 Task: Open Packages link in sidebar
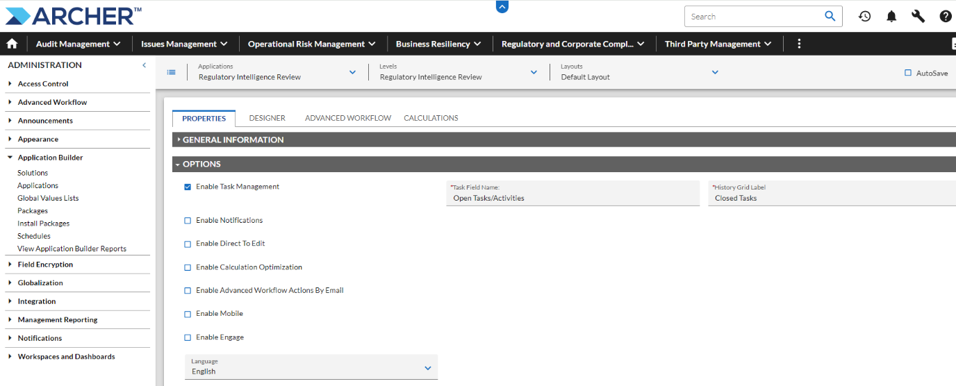33,211
